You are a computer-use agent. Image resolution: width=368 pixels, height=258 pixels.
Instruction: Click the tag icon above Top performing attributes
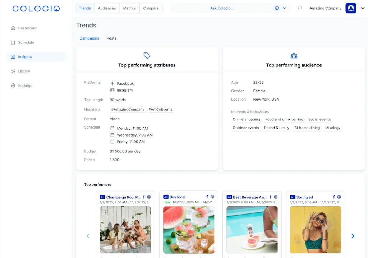[x=147, y=55]
